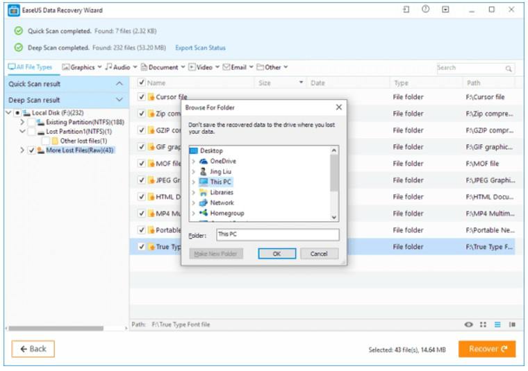Toggle the select-all checkbox beside Name header
Image resolution: width=528 pixels, height=371 pixels.
point(142,83)
